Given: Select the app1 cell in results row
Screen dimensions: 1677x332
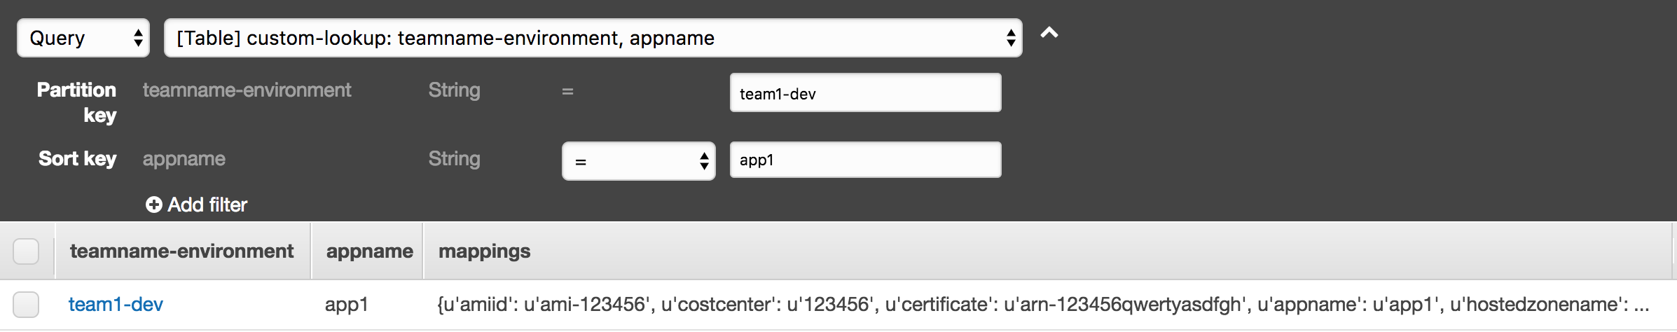Looking at the screenshot, I should click(x=346, y=305).
